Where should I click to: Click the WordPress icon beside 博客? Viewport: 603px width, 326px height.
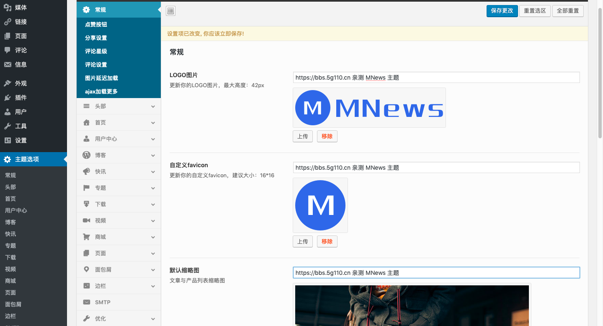point(87,155)
